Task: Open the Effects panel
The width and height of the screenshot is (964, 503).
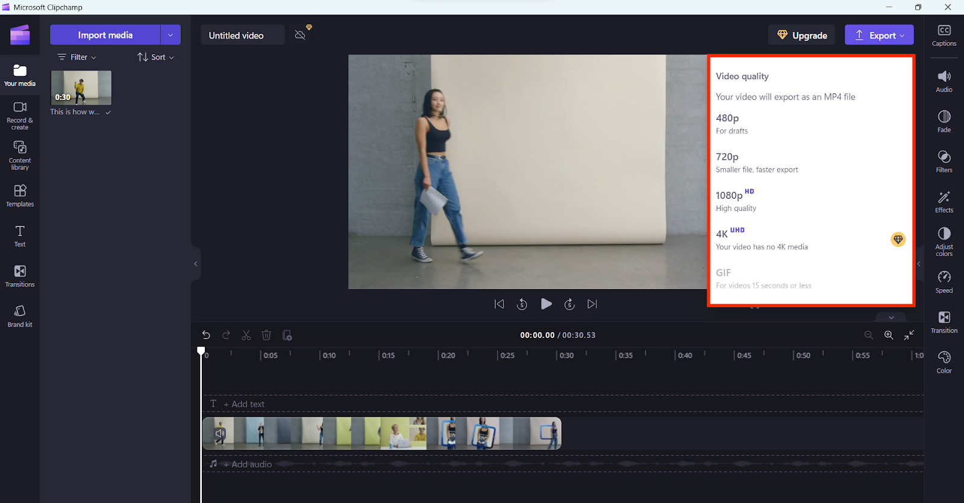Action: coord(944,202)
